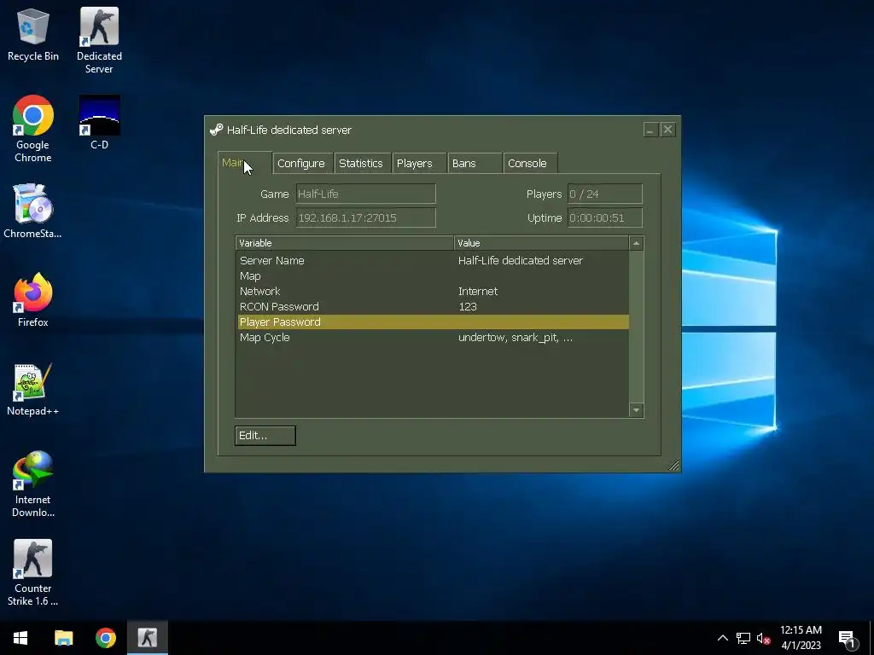Select the Server Name row
The width and height of the screenshot is (874, 655).
coord(432,261)
